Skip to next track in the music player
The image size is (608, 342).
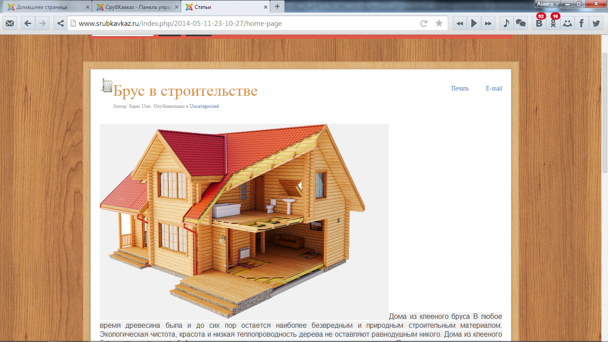click(488, 24)
